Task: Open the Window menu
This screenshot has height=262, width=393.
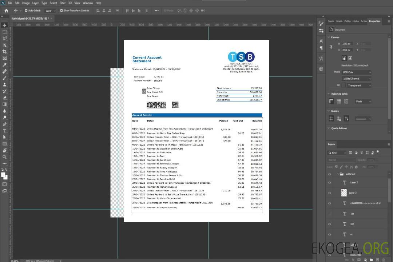Action: coord(88,3)
